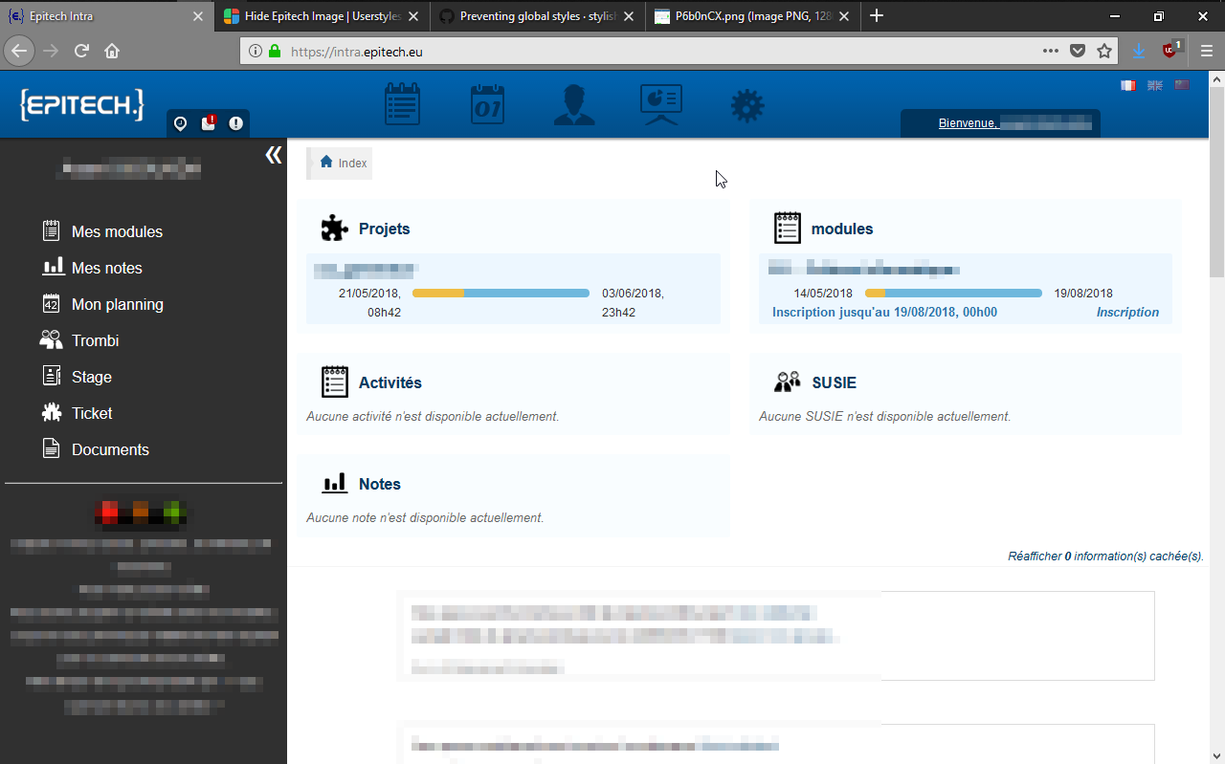1225x764 pixels.
Task: Switch language using the French flag
Action: tap(1128, 85)
